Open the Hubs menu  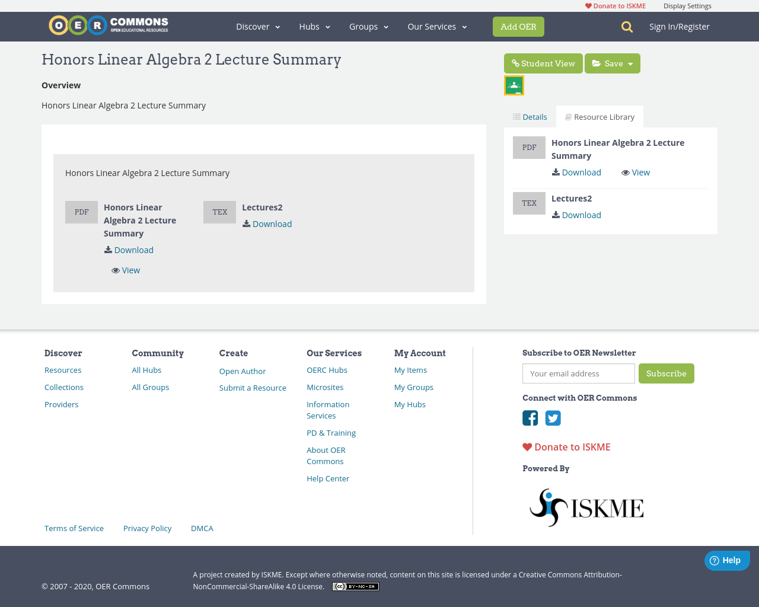click(314, 26)
